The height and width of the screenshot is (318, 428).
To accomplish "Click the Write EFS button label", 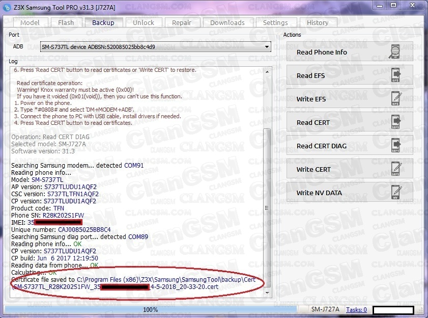I will pos(311,99).
